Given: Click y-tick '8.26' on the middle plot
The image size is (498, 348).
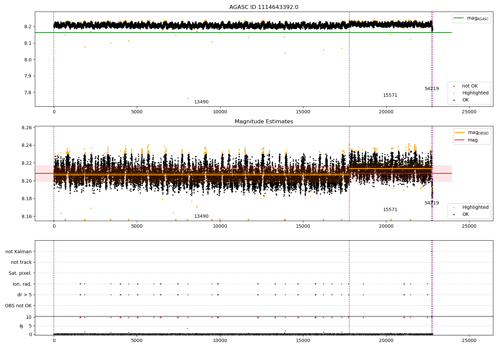Looking at the screenshot, I should pyautogui.click(x=26, y=128).
